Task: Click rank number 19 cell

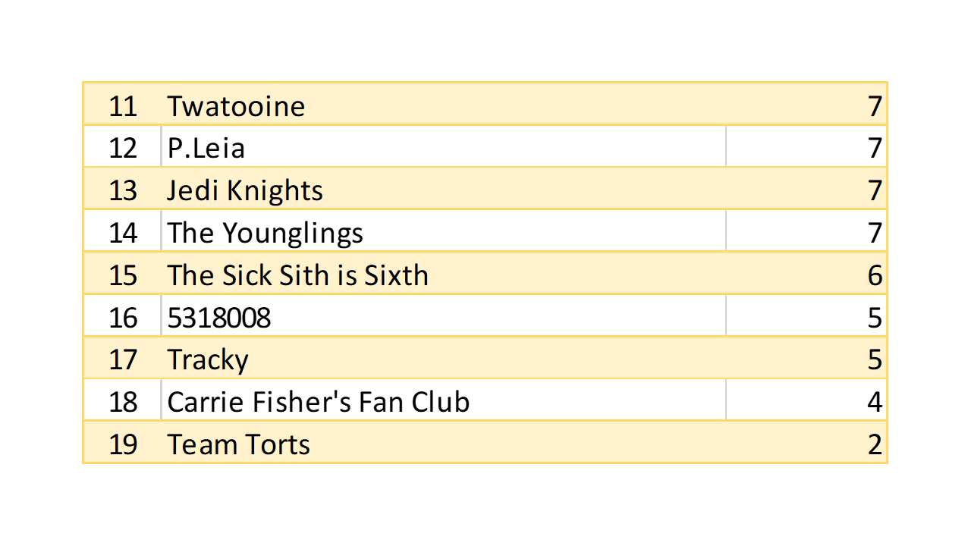Action: point(123,444)
